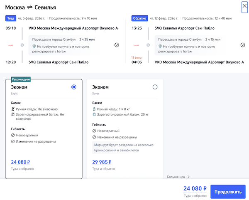Screen dimensions: 249x200
Task: Select the Эконом Saver fare radio button
Action: [x=155, y=87]
